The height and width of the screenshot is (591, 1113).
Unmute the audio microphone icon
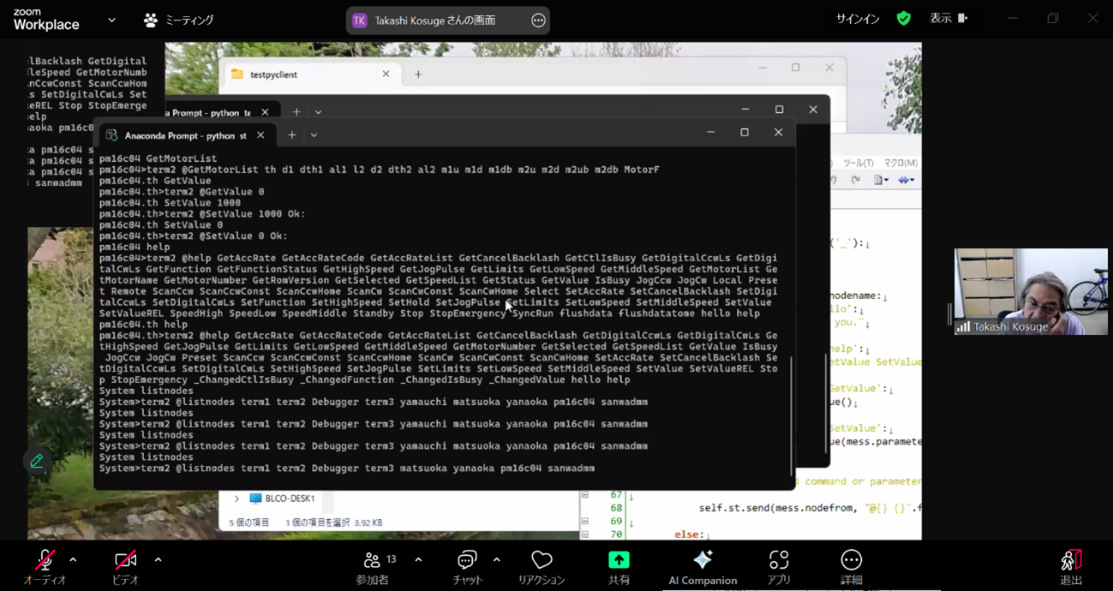tap(45, 560)
